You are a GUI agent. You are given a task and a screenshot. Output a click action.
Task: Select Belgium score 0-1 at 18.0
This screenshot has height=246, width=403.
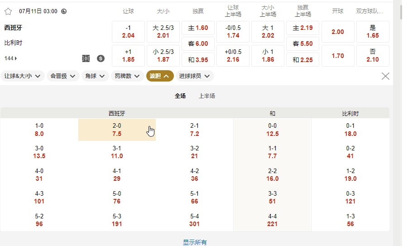350,130
